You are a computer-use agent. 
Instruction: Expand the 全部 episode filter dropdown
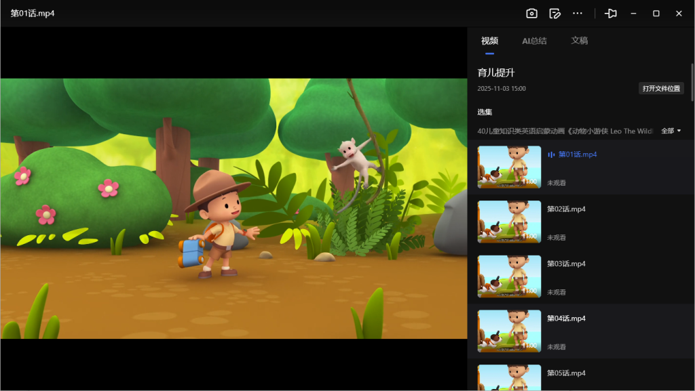671,131
